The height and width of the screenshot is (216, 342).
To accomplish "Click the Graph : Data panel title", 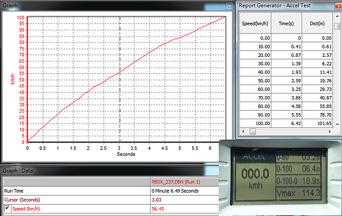I will pos(18,171).
